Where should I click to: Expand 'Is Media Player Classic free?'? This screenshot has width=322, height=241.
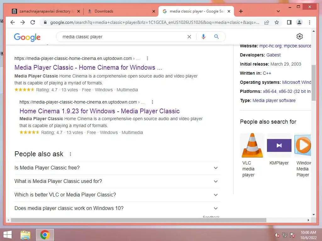(x=117, y=168)
